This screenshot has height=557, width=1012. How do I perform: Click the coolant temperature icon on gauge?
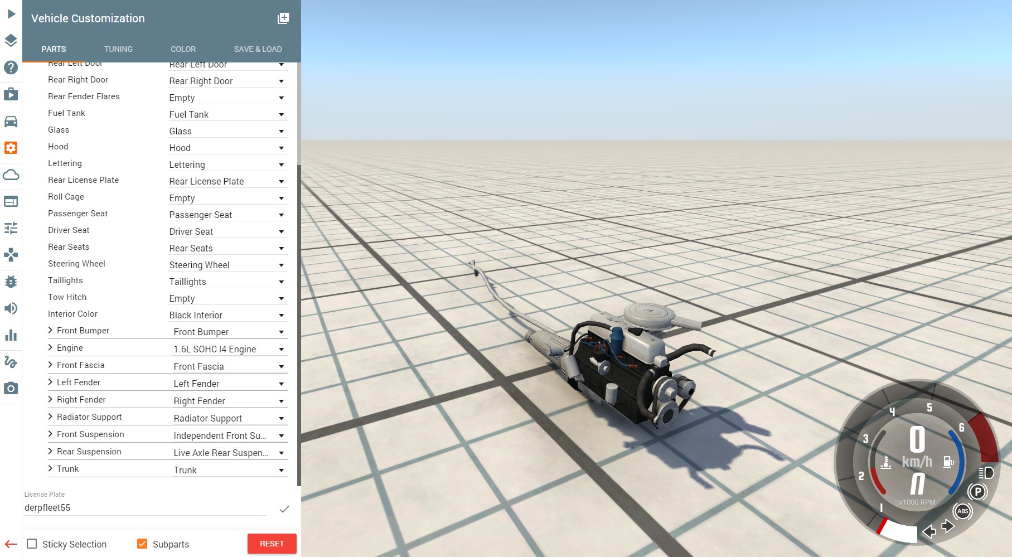tap(886, 462)
